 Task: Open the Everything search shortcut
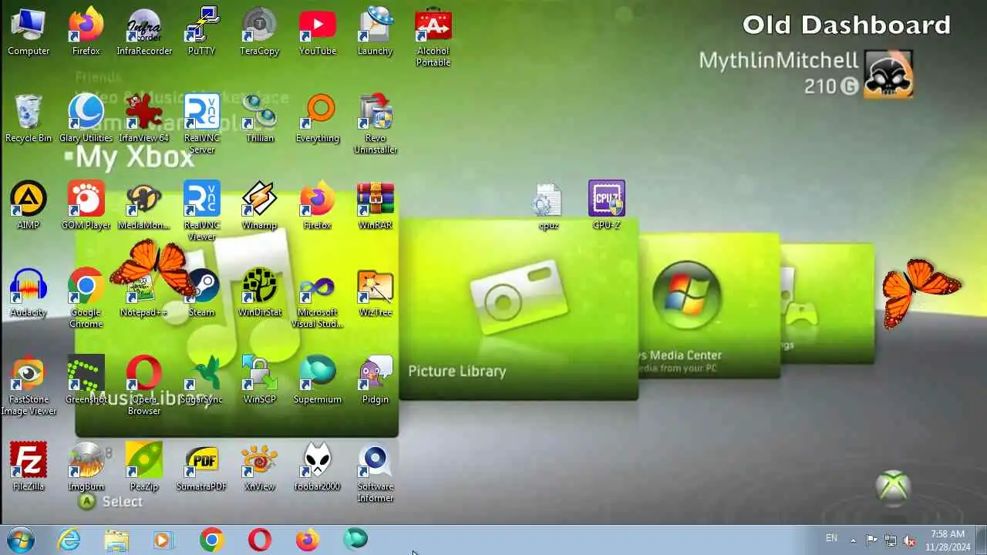[318, 119]
